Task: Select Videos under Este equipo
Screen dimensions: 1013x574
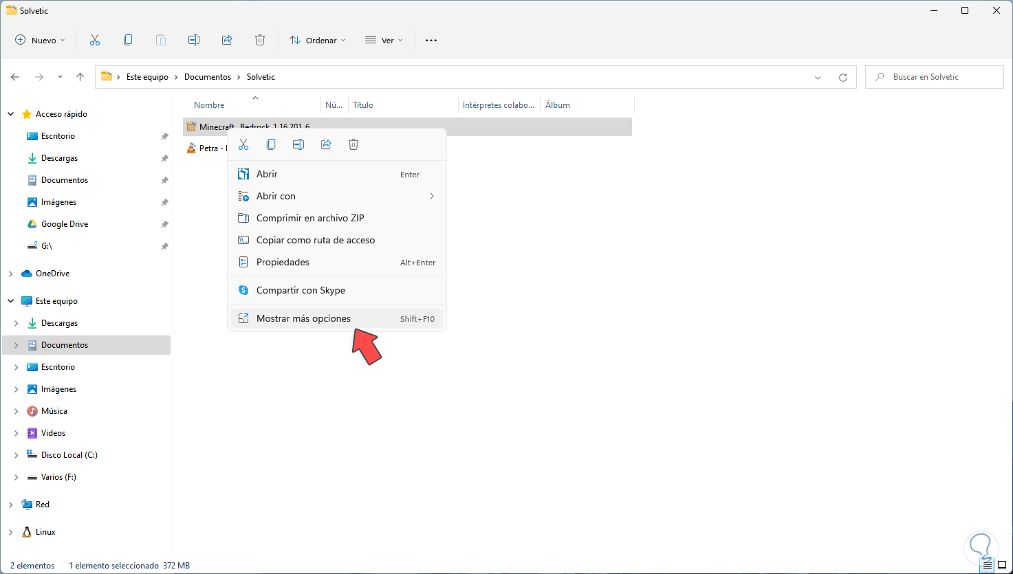Action: 53,433
